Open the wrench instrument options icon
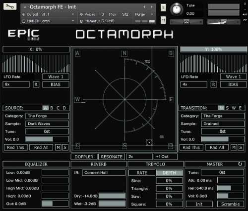This screenshot has width=248, height=211. click(x=10, y=6)
